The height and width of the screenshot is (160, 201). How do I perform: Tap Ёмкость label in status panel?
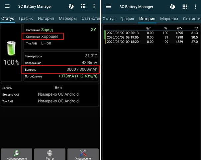click(30, 70)
